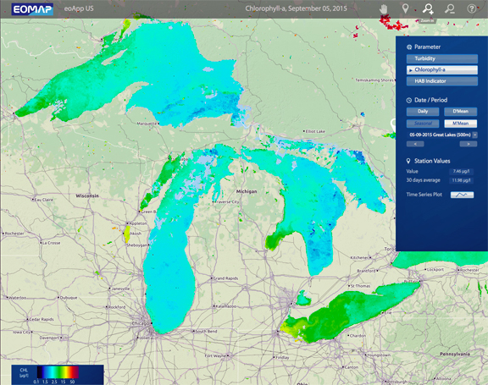The width and height of the screenshot is (488, 385).
Task: Go to previous date with left arrow
Action: click(x=415, y=144)
